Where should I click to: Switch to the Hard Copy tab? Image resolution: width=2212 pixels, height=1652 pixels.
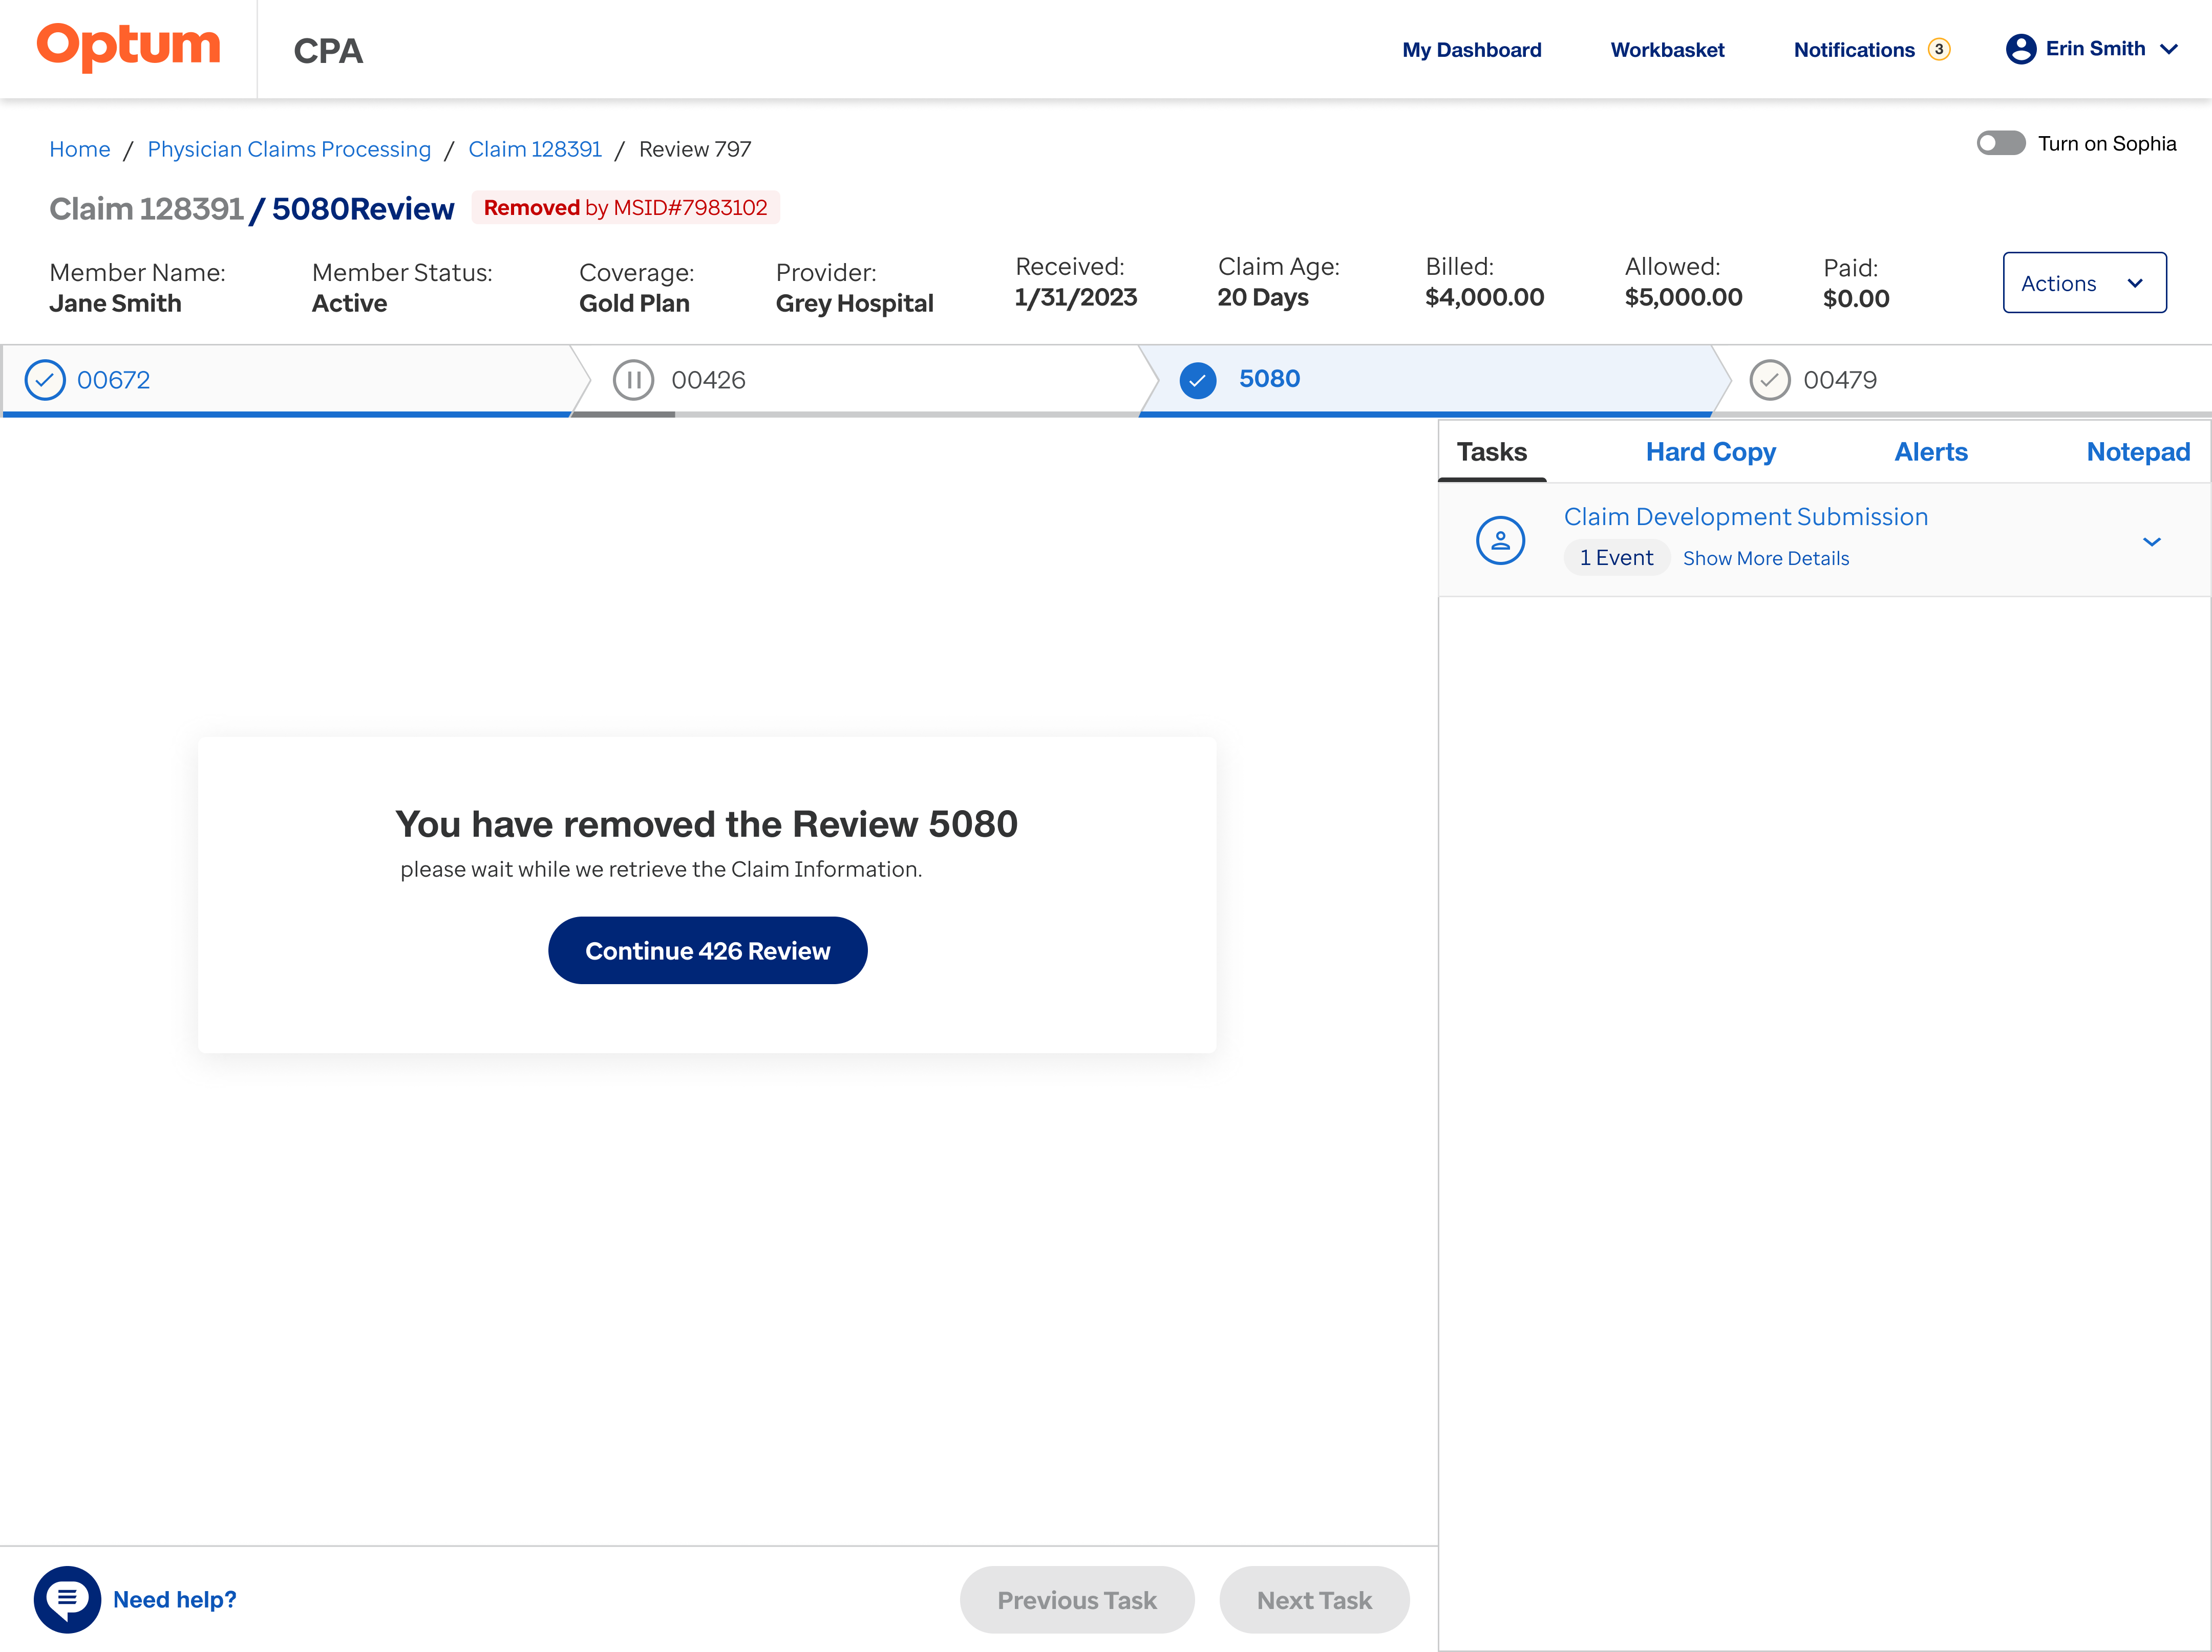[1710, 452]
